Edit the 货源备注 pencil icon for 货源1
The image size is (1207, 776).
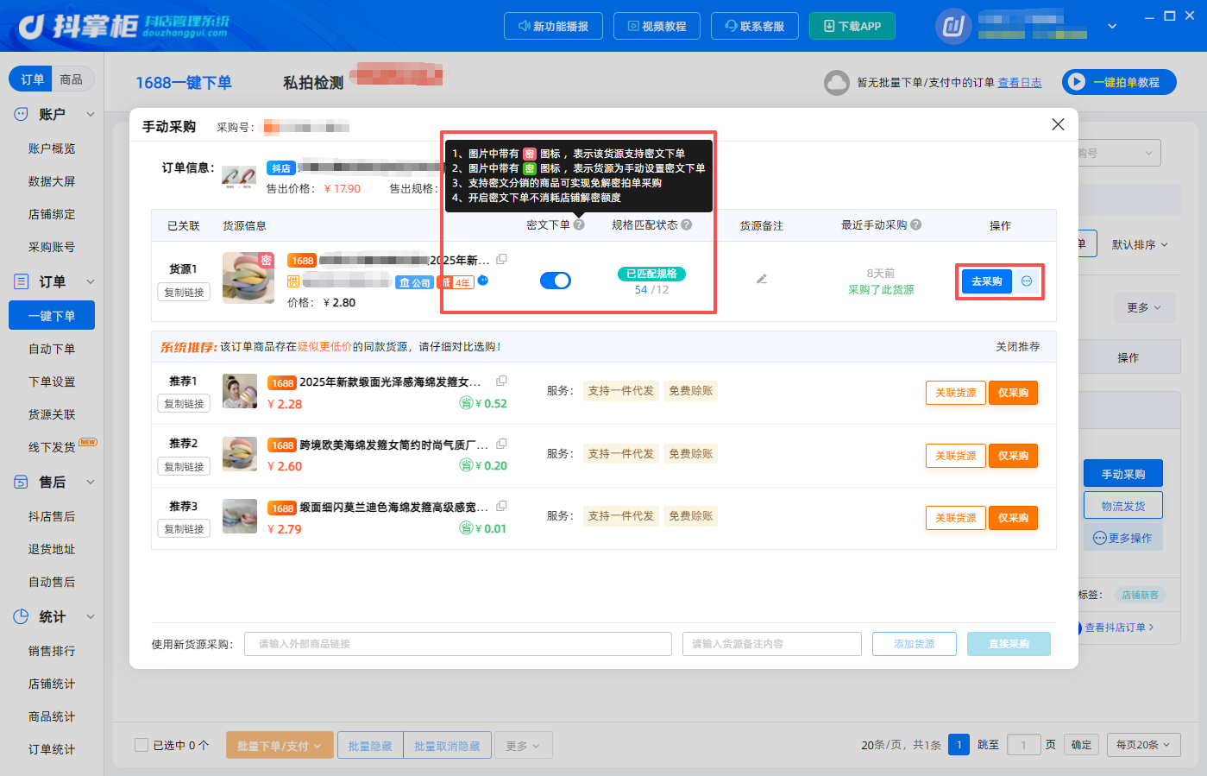[762, 279]
